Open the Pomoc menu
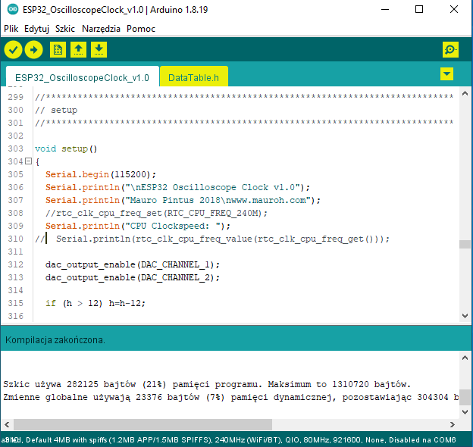This screenshot has width=473, height=447. pos(141,29)
